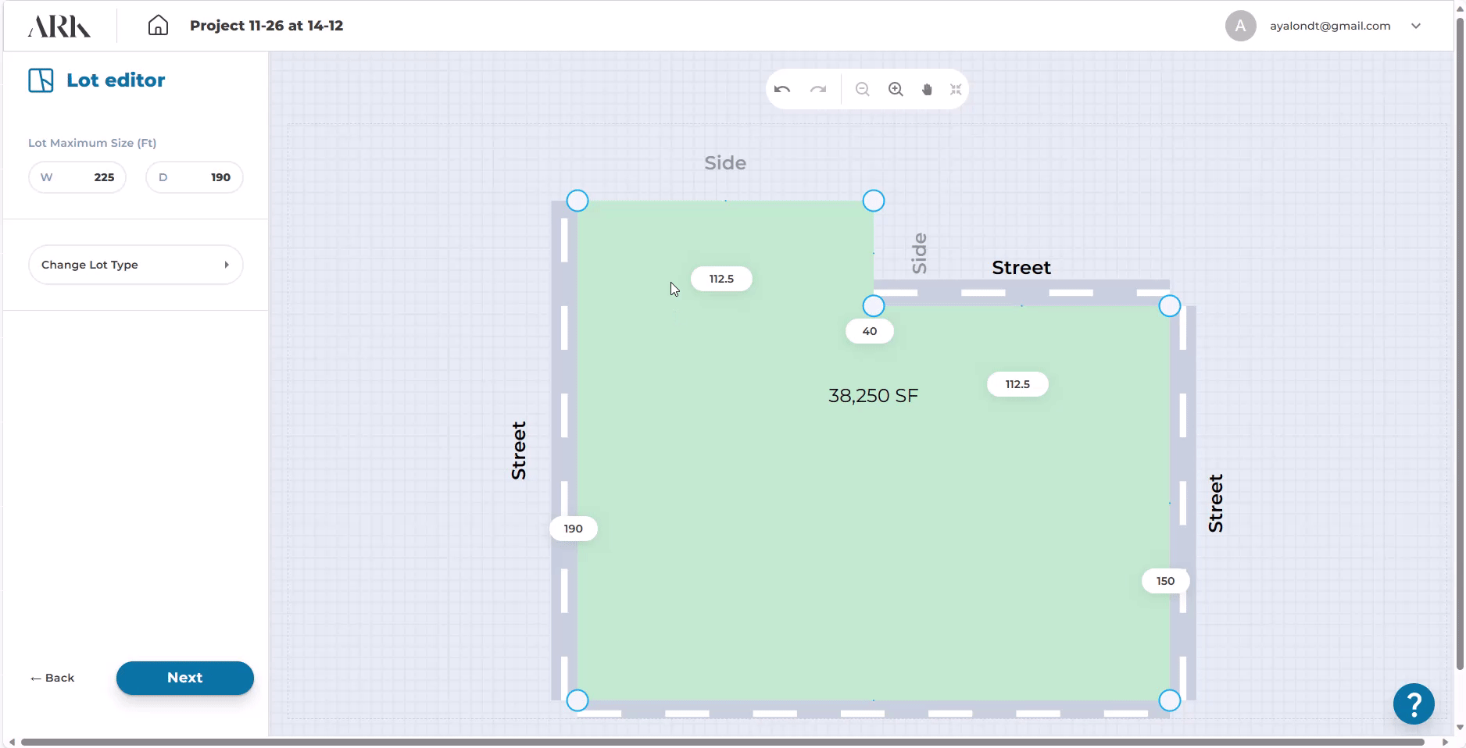Open the account dropdown chevron

pyautogui.click(x=1416, y=26)
